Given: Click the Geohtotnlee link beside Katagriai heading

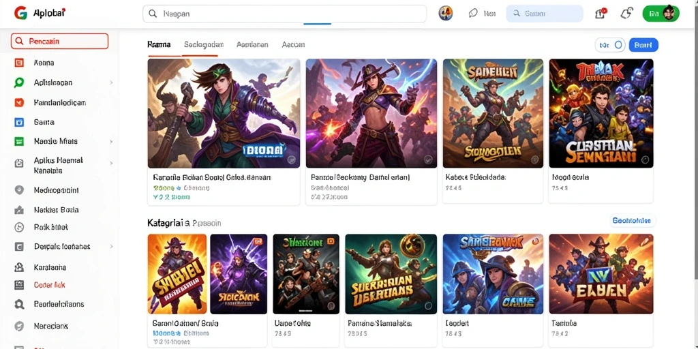Looking at the screenshot, I should click(632, 220).
